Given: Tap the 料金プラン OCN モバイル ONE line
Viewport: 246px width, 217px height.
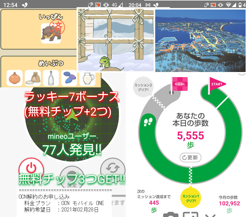Looking at the screenshot, I should point(64,203).
